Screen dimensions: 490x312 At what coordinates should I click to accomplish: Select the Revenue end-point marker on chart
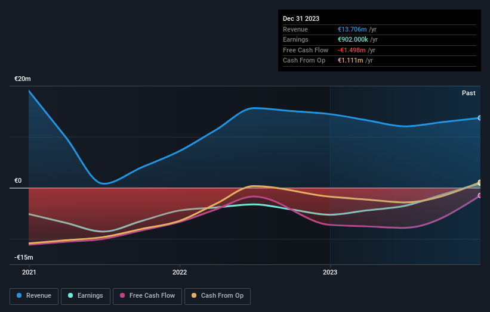[480, 118]
